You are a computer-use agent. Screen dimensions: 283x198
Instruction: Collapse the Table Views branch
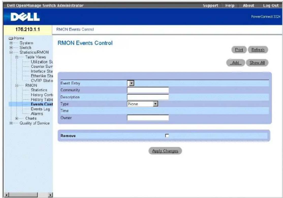pyautogui.click(x=17, y=57)
